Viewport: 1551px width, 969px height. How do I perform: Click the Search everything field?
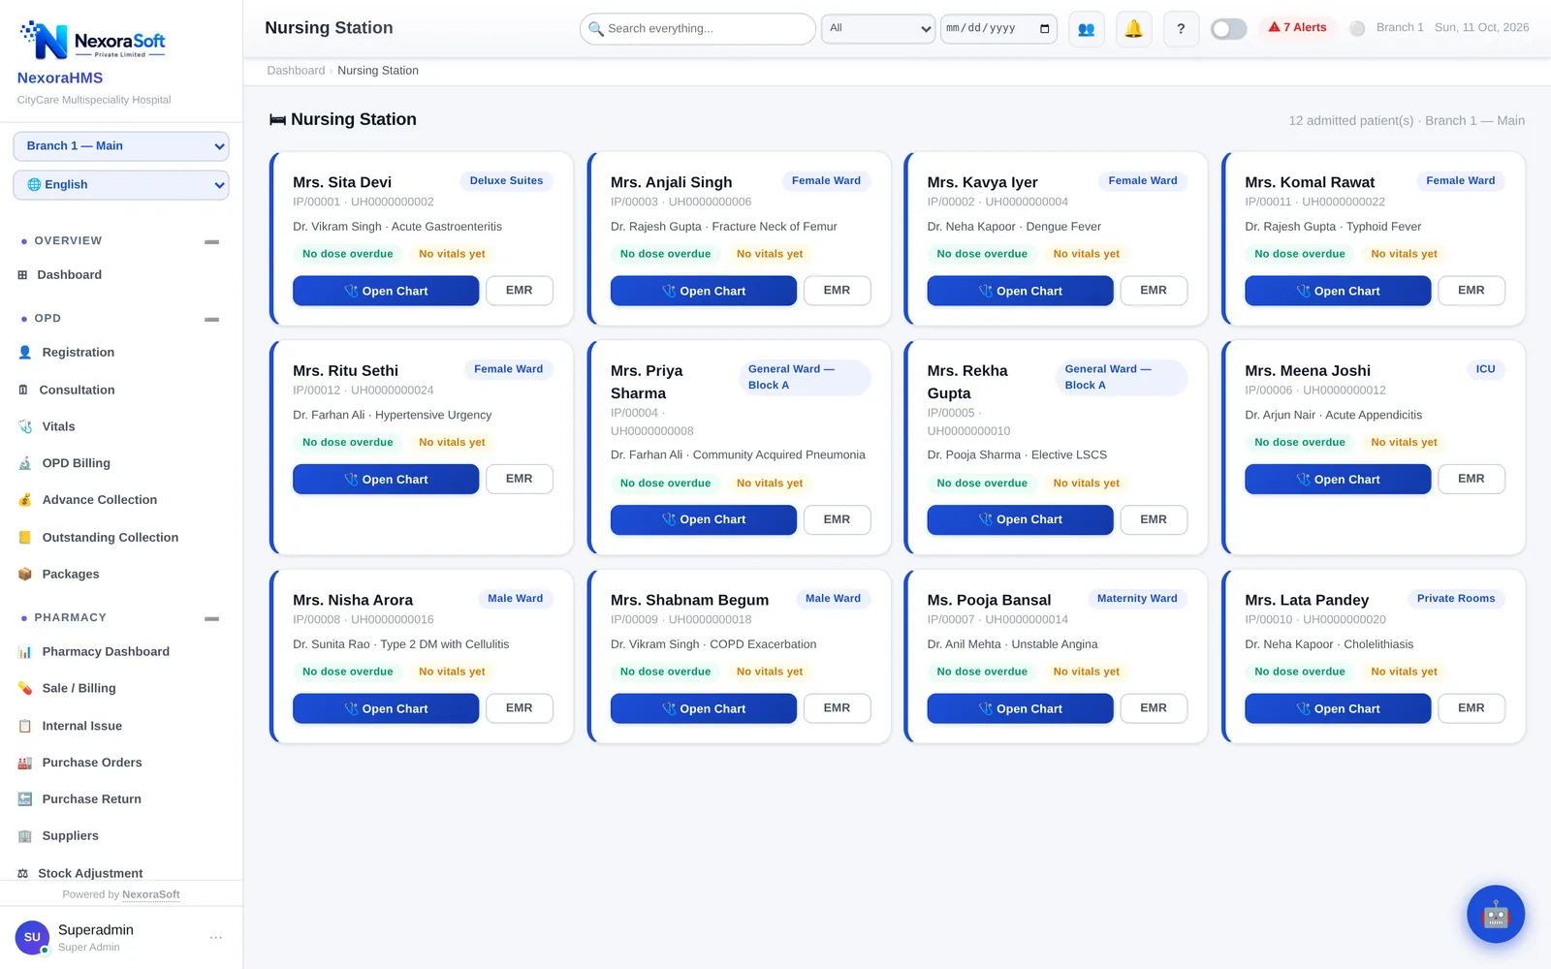tap(698, 29)
